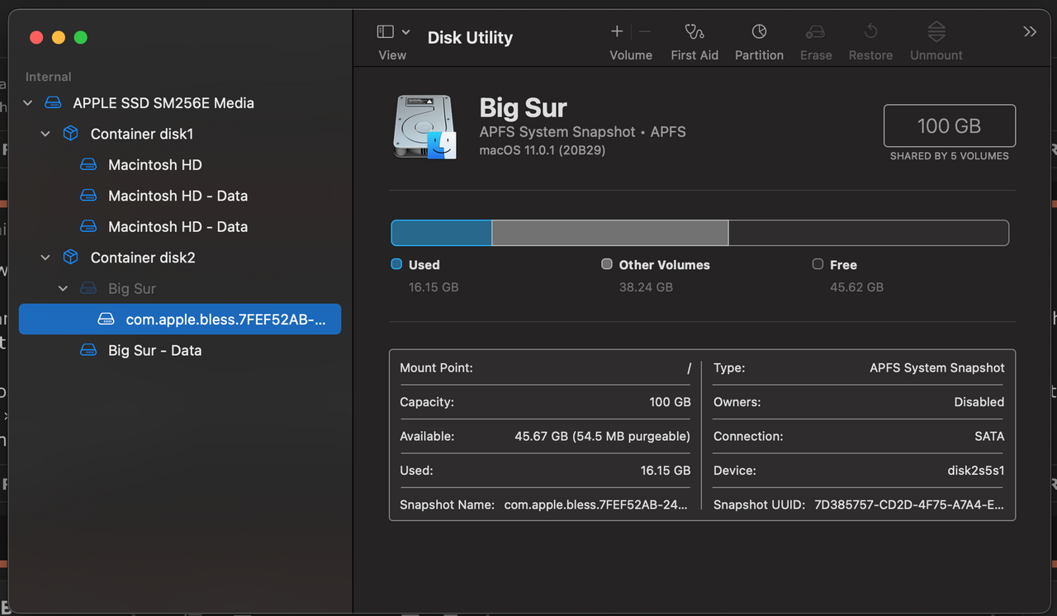Click the 45.62 GB Free value
Image resolution: width=1057 pixels, height=616 pixels.
856,287
